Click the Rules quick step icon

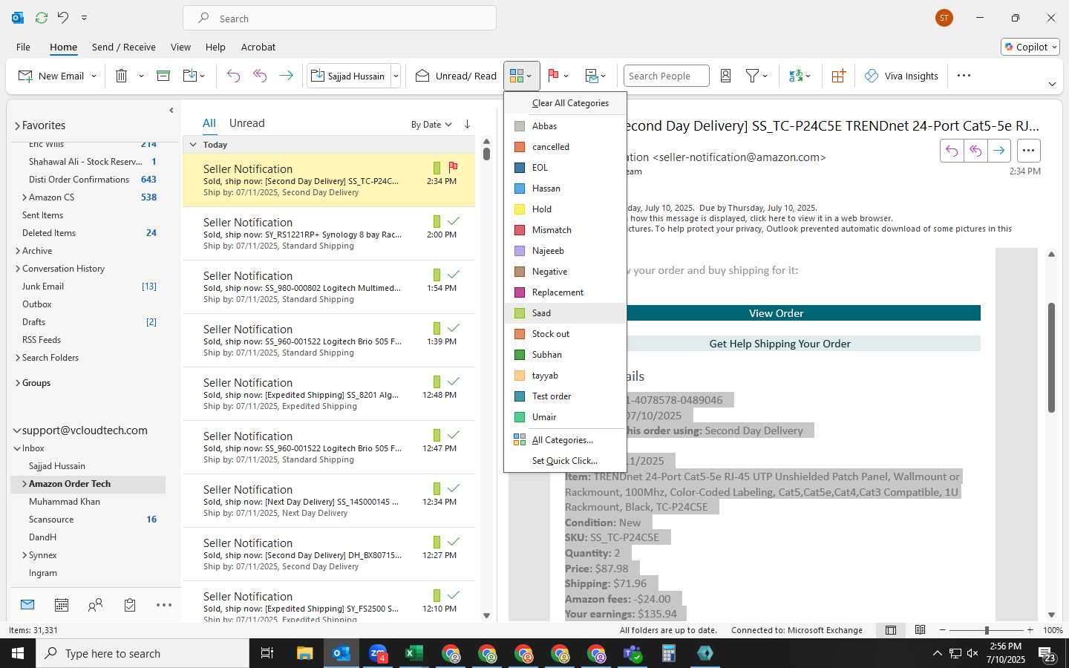592,76
